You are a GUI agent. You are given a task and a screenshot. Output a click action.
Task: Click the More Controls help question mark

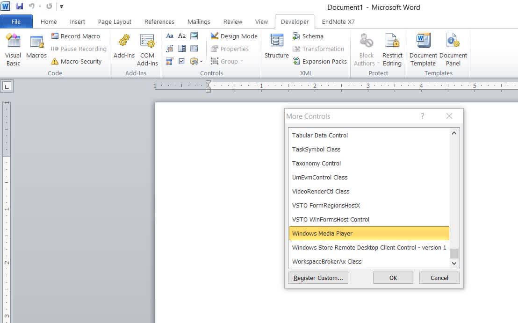click(x=422, y=116)
